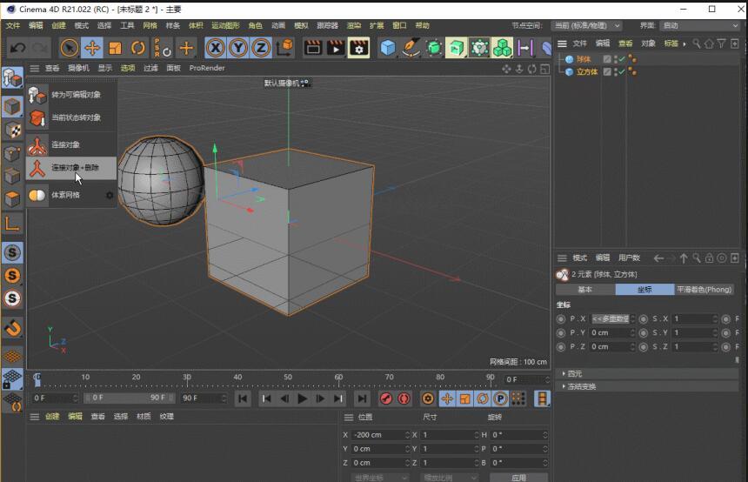Image resolution: width=748 pixels, height=482 pixels.
Task: Click the blue cube primitive icon
Action: pos(388,48)
